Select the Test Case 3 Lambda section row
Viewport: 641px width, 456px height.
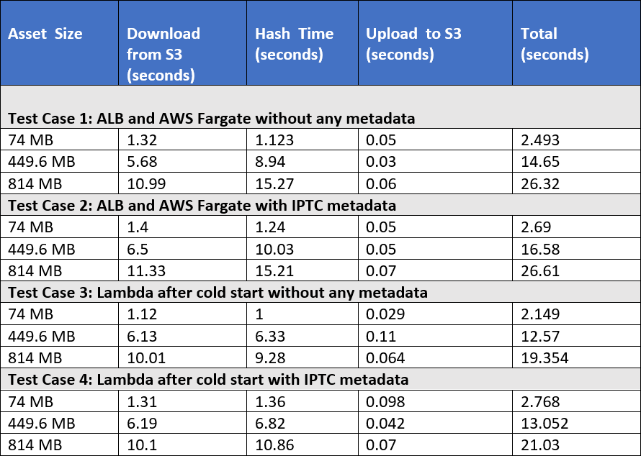pyautogui.click(x=320, y=292)
